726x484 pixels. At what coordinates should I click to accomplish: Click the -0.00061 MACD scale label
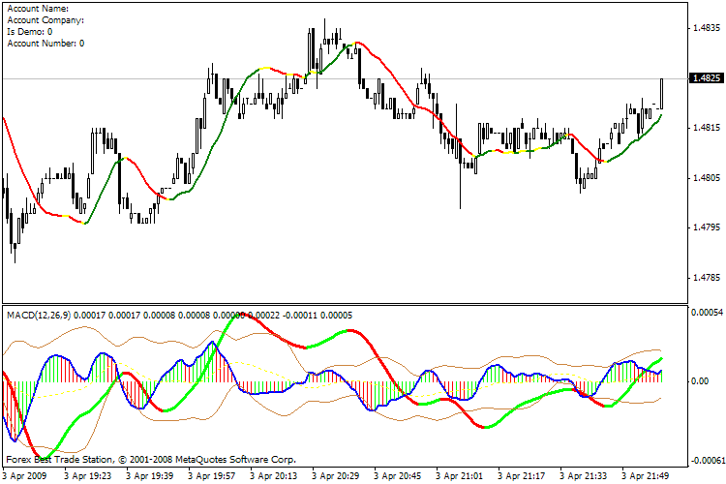click(x=706, y=461)
